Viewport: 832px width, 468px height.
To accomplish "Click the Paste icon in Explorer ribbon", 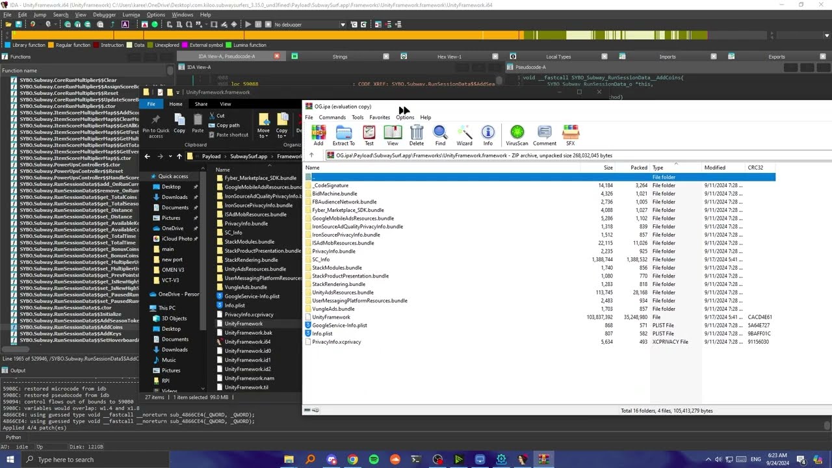I will point(198,123).
